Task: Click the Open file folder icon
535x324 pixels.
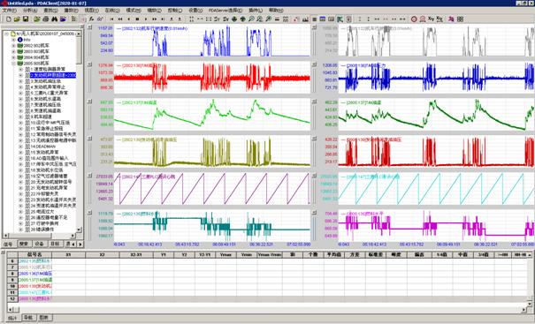Action: [x=17, y=19]
